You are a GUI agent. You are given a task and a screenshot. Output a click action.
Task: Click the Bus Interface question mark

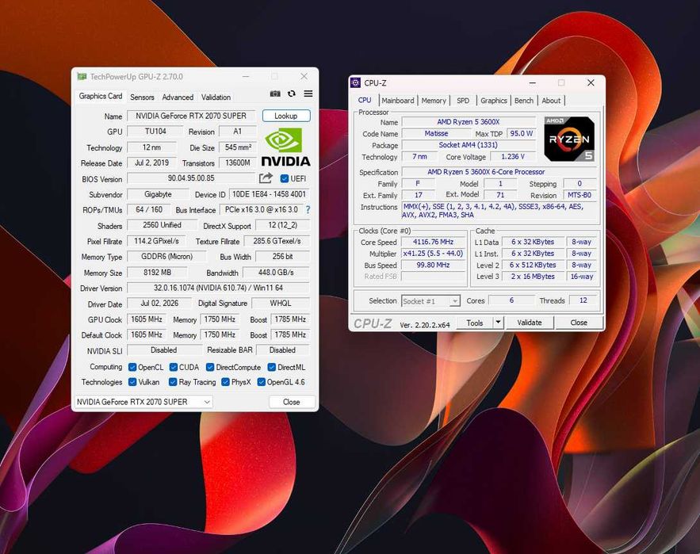(308, 209)
